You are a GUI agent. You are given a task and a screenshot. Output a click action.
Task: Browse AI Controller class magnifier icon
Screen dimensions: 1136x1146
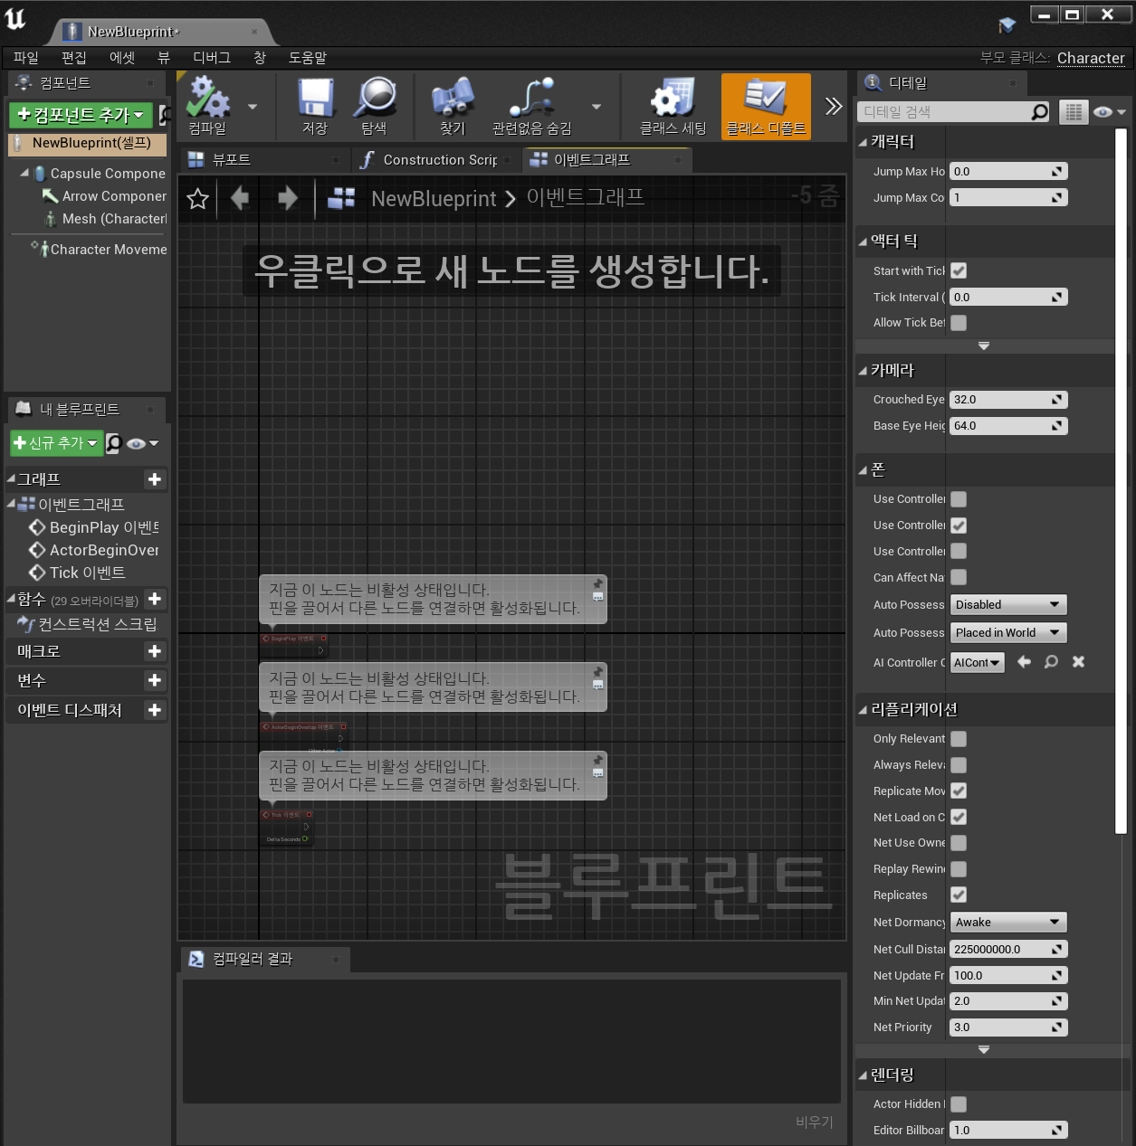pyautogui.click(x=1051, y=662)
